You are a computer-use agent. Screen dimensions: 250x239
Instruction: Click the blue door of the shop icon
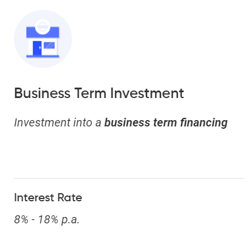[x=37, y=48]
